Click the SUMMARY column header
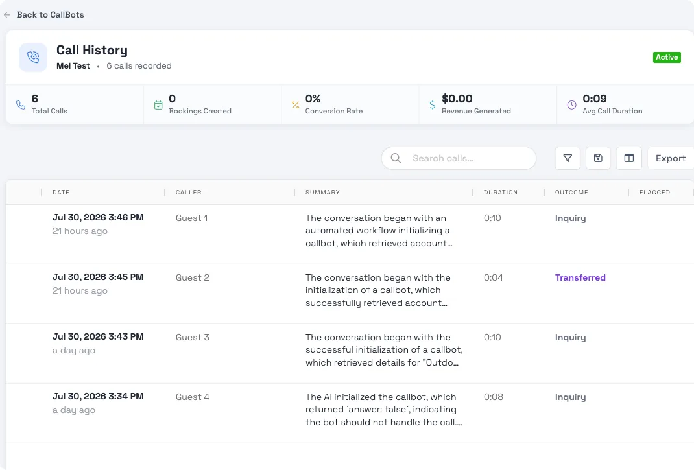Image resolution: width=694 pixels, height=470 pixels. tap(322, 192)
